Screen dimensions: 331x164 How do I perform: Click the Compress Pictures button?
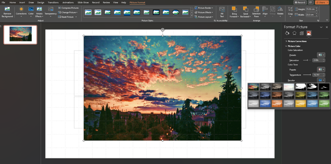point(70,8)
